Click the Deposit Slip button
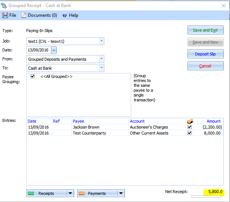 [x=205, y=54]
